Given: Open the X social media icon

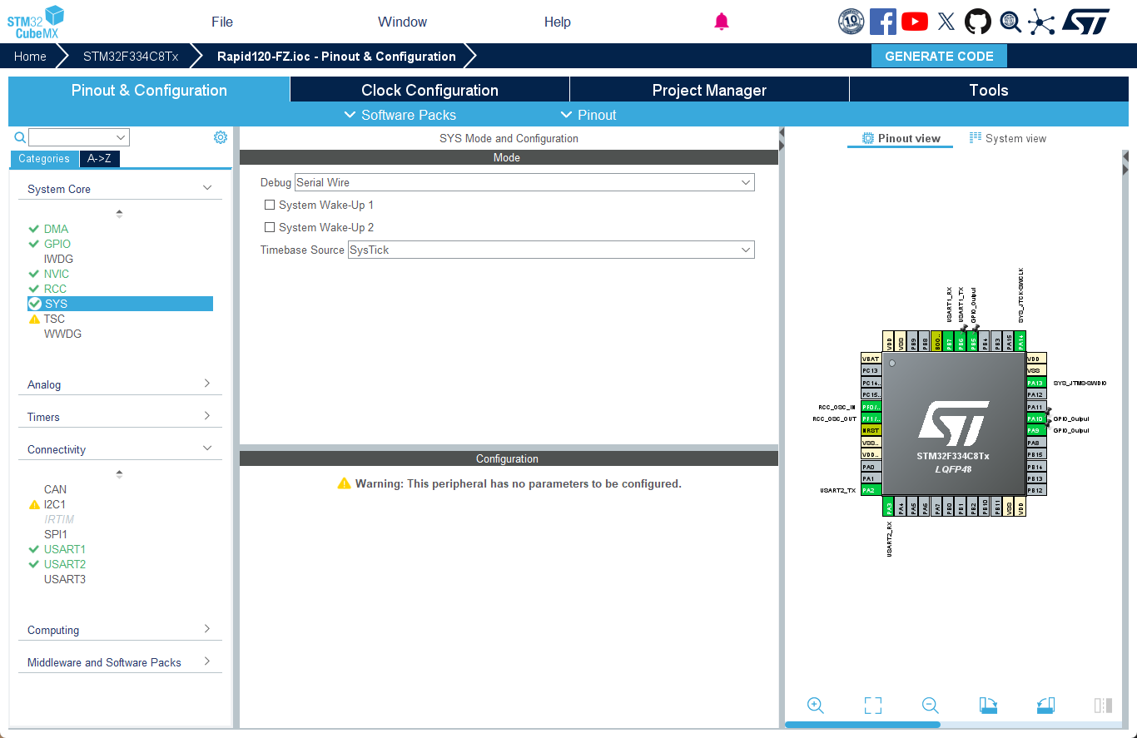Looking at the screenshot, I should (946, 22).
